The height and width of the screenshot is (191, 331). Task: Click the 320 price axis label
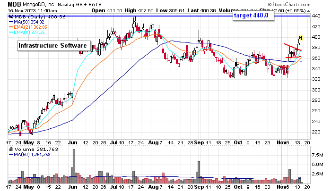coord(316,79)
